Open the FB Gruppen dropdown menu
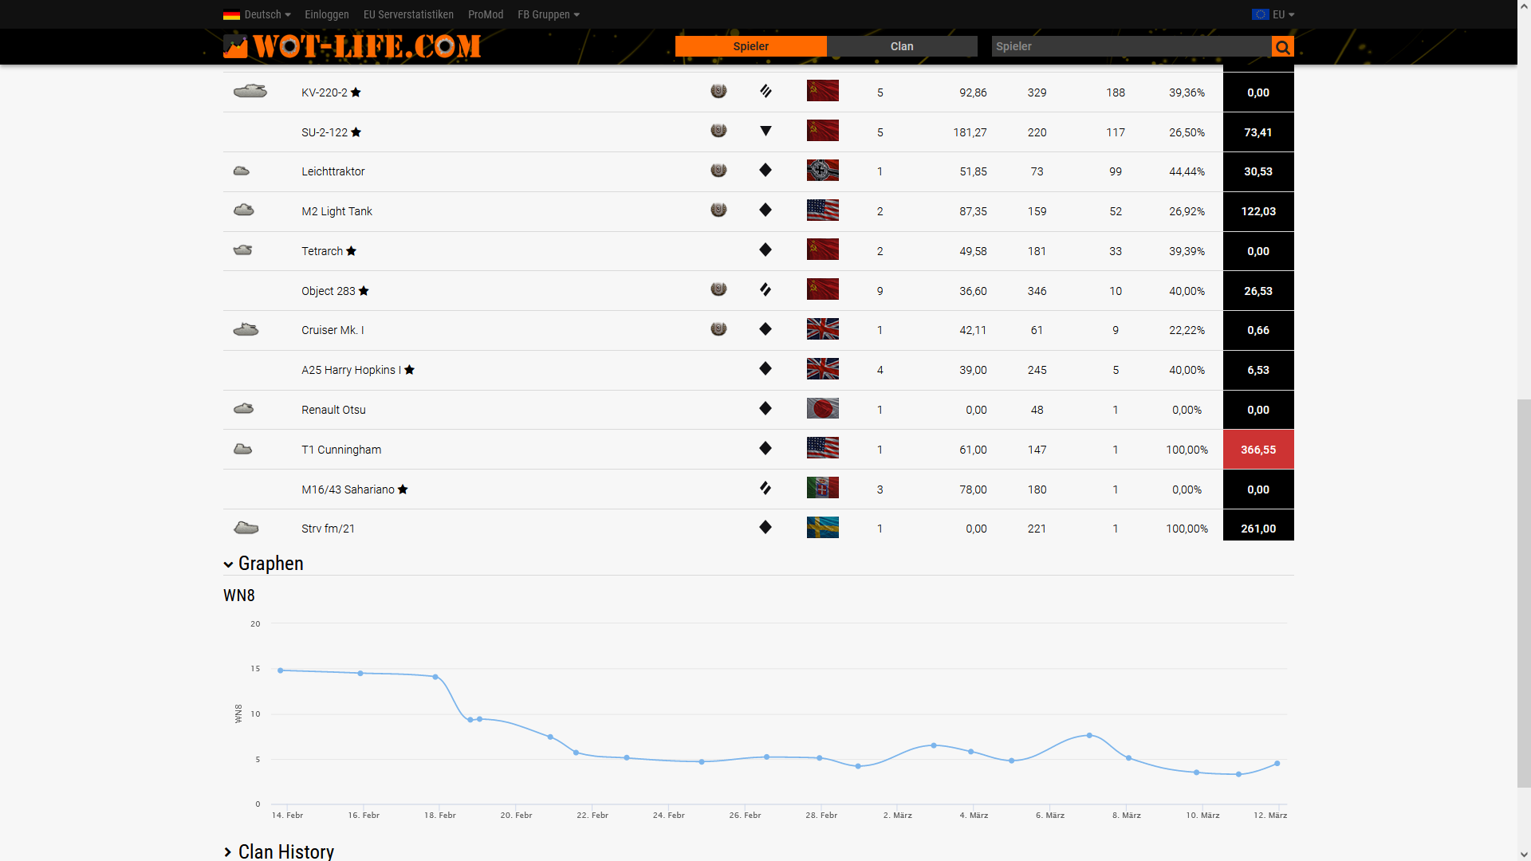Viewport: 1531px width, 861px height. (x=549, y=14)
